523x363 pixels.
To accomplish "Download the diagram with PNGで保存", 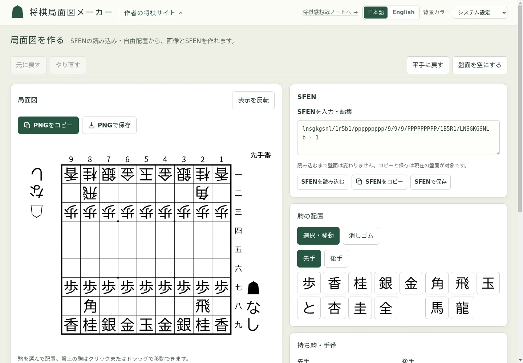I will pos(109,125).
